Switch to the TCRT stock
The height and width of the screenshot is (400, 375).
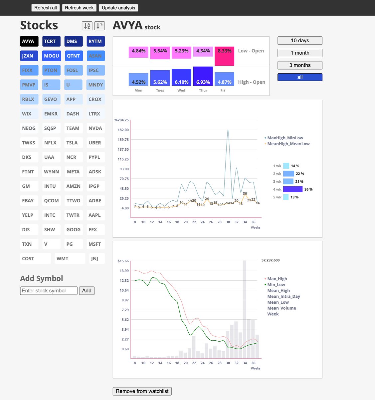coord(51,41)
